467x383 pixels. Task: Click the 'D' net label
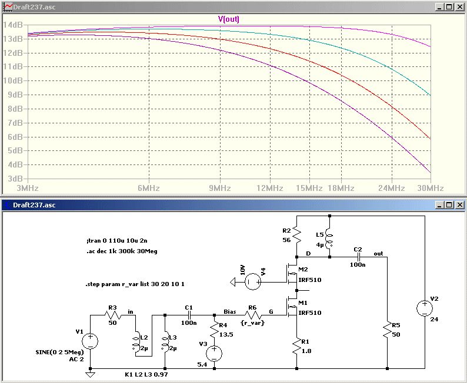click(308, 254)
